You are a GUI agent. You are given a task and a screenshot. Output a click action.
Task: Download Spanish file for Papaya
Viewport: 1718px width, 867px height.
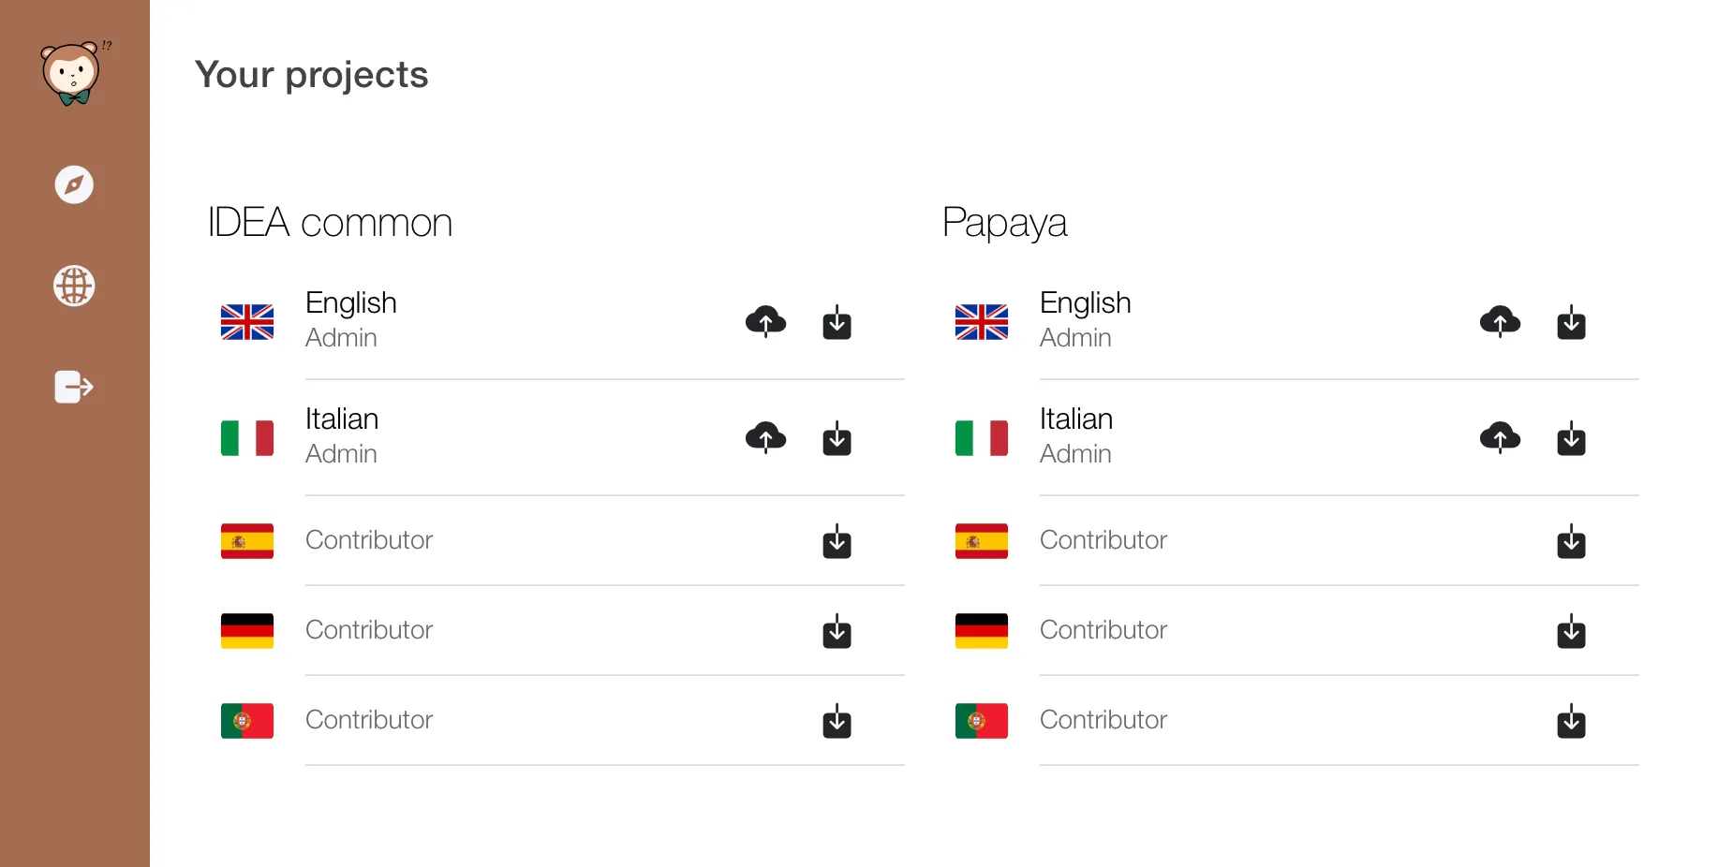(1571, 542)
